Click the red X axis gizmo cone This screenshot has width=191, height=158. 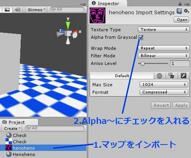coord(75,32)
